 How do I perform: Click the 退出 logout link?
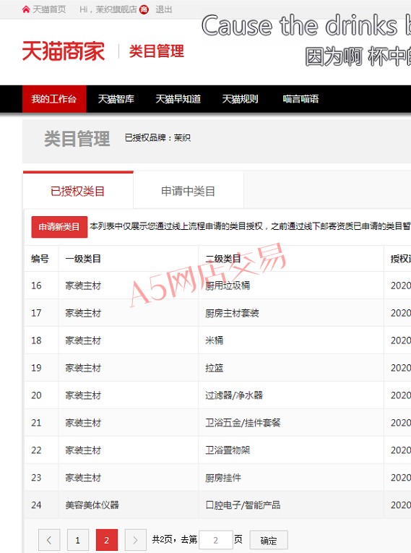[x=164, y=9]
